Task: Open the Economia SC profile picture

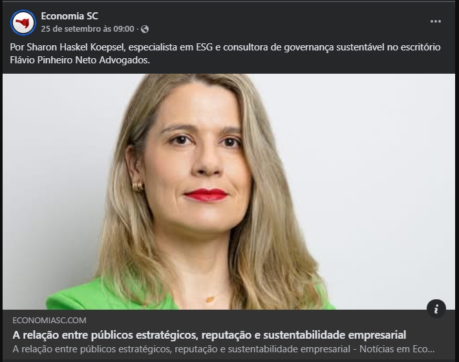Action: pyautogui.click(x=23, y=23)
